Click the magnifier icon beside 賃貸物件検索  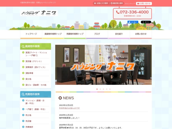point(23,46)
